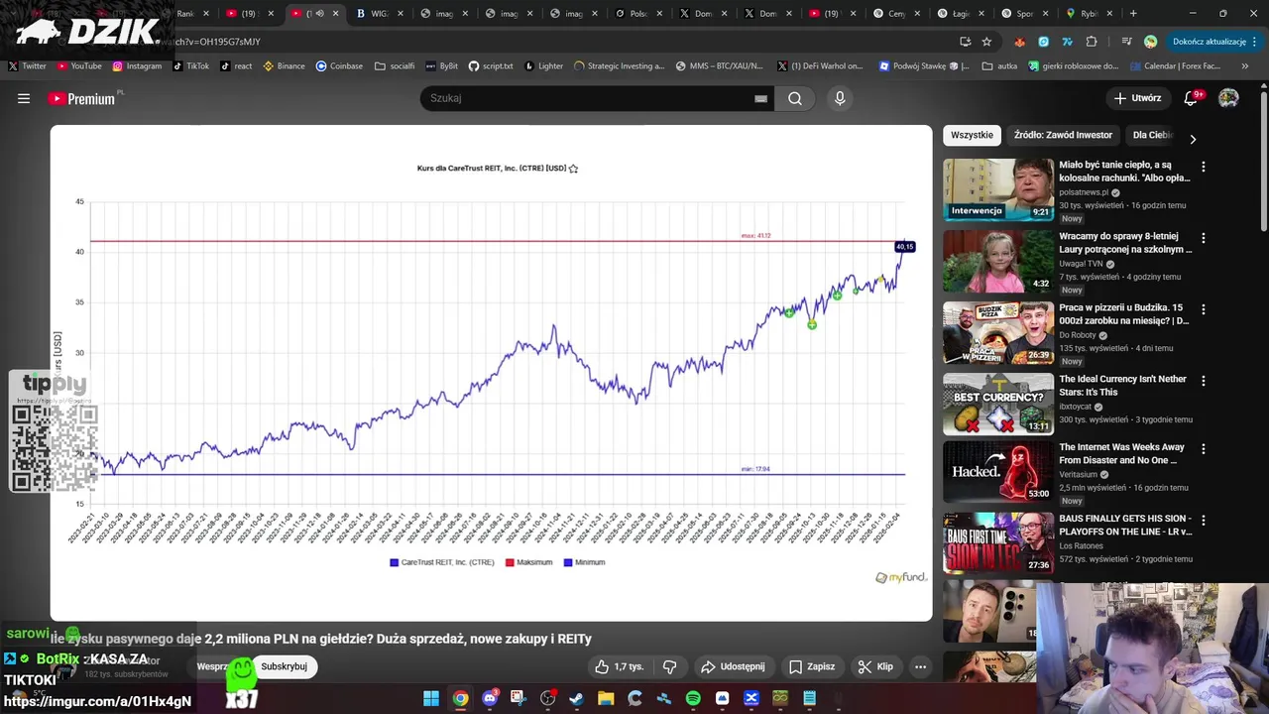Create a clip with the Klip button
Screen dimensions: 1269x714
(x=875, y=666)
